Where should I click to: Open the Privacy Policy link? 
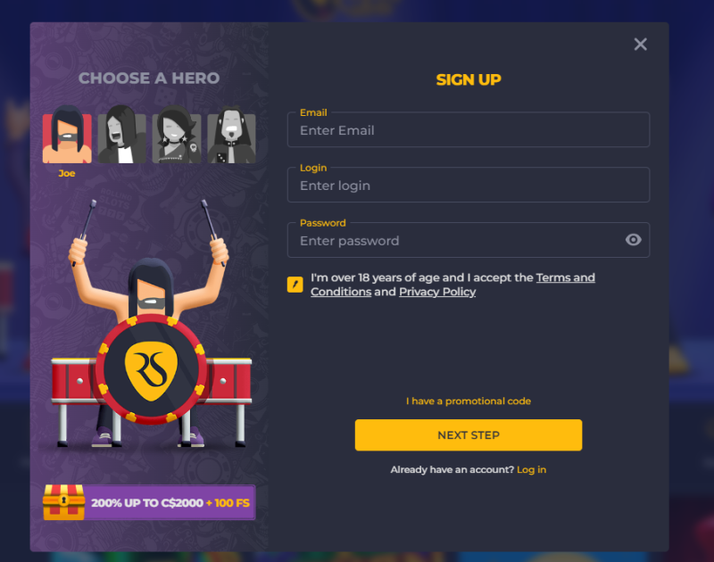coord(437,292)
